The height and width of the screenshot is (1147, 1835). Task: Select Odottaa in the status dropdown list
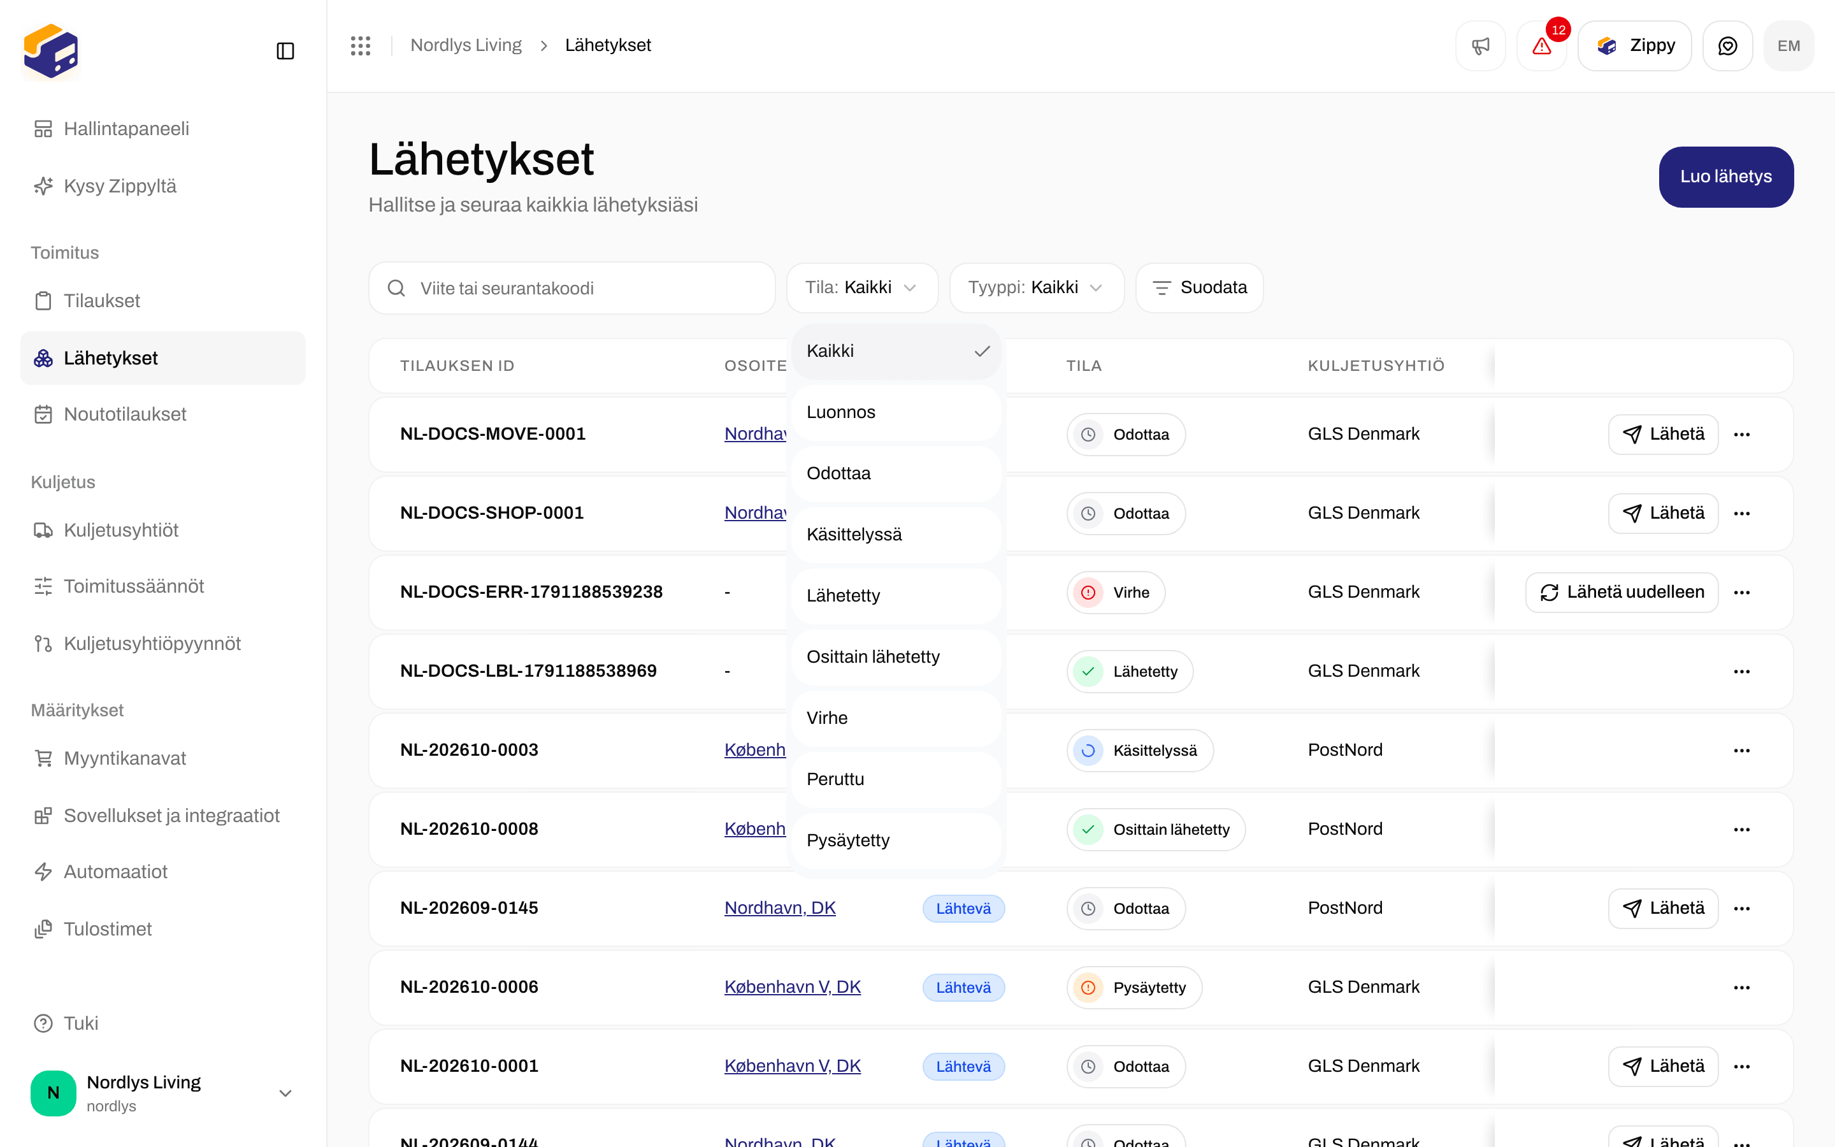(896, 473)
